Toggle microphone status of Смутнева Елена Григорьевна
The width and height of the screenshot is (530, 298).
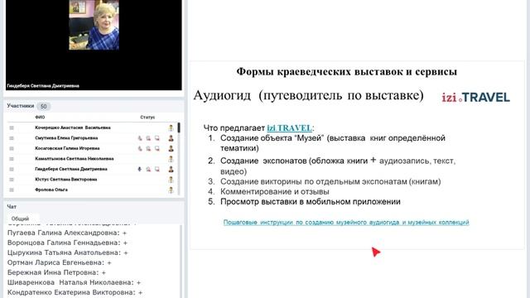(x=140, y=138)
